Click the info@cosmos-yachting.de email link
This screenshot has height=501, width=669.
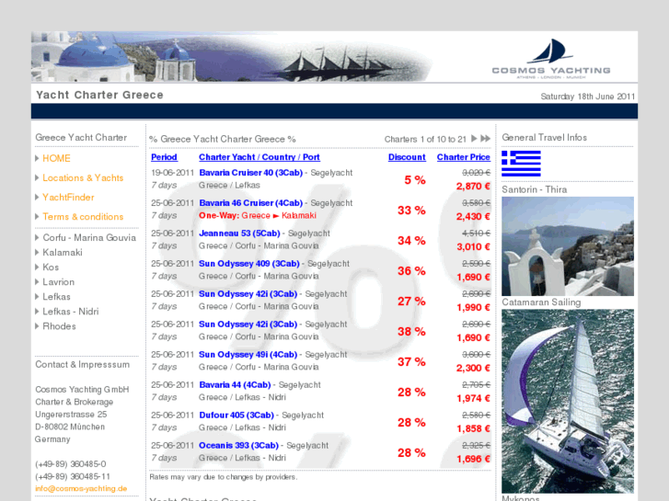81,489
